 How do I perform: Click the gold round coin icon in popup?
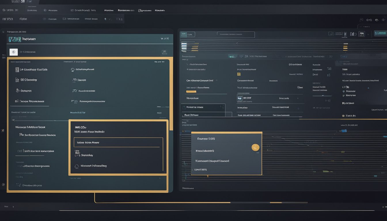coord(255,147)
